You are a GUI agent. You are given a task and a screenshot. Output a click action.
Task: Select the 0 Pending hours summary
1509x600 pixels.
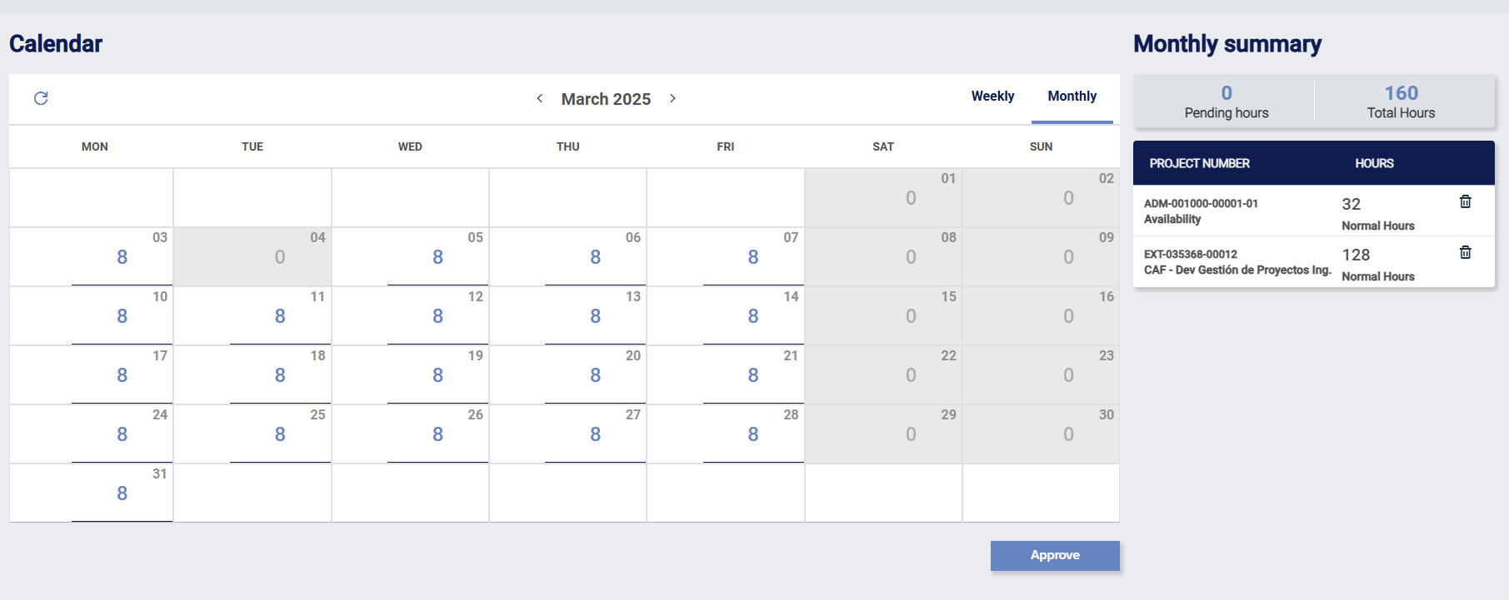(1226, 102)
